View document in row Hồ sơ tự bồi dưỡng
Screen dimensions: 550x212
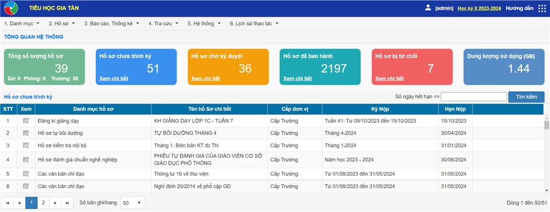click(26, 133)
